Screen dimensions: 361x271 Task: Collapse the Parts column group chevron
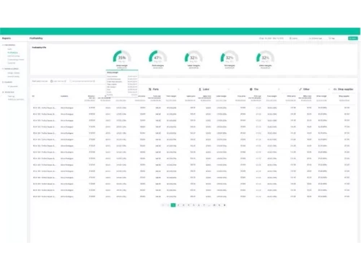(178, 90)
